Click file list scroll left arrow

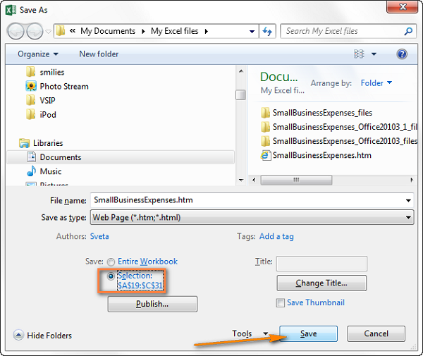click(x=254, y=180)
